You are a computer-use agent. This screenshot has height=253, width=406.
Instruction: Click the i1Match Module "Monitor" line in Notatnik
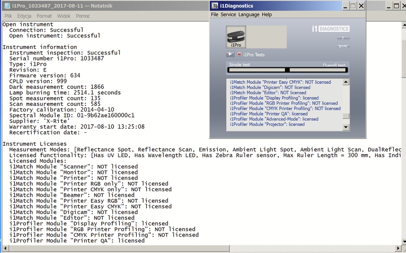point(73,172)
